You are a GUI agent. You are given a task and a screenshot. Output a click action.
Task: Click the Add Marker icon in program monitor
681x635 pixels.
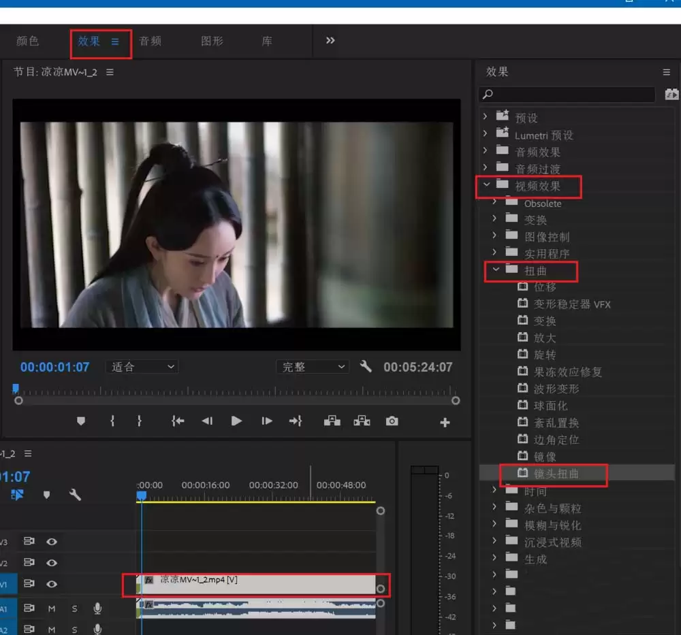81,421
